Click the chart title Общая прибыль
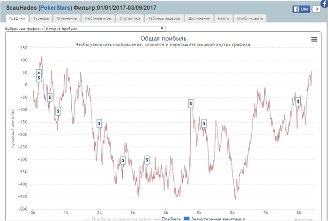Image resolution: width=328 pixels, height=221 pixels. coord(164,38)
